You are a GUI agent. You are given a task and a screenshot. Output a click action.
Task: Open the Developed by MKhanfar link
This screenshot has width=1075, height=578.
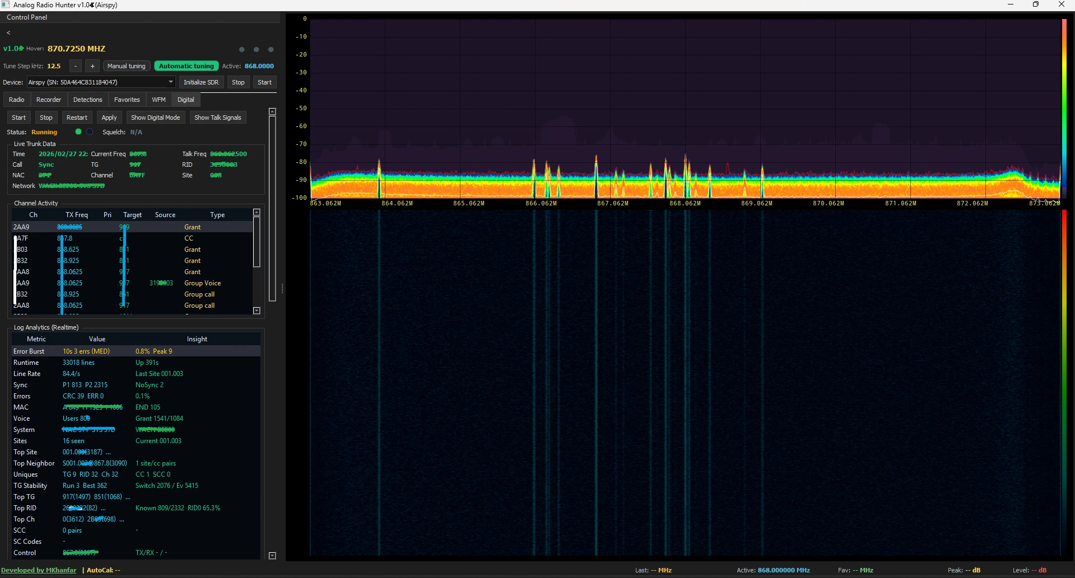point(39,570)
